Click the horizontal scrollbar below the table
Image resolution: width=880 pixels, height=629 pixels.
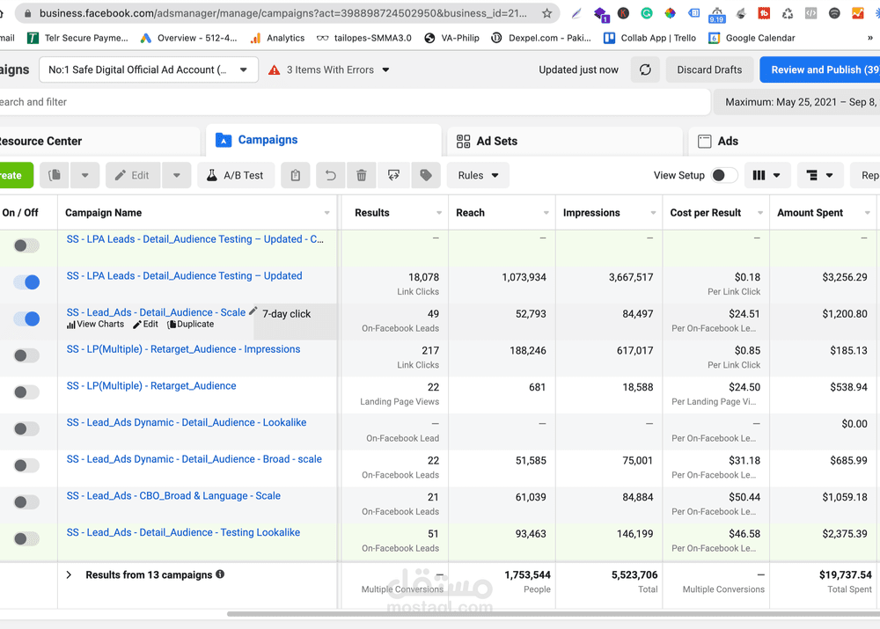point(553,614)
